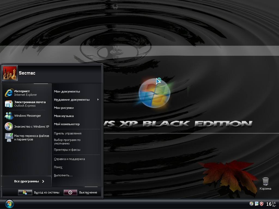
Task: Open Мои документы
Action: [67, 91]
